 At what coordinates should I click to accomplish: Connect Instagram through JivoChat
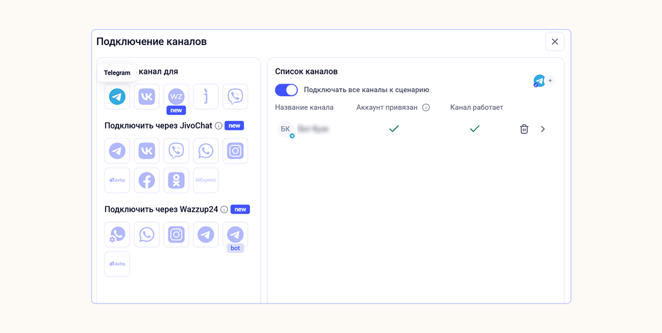coord(235,151)
